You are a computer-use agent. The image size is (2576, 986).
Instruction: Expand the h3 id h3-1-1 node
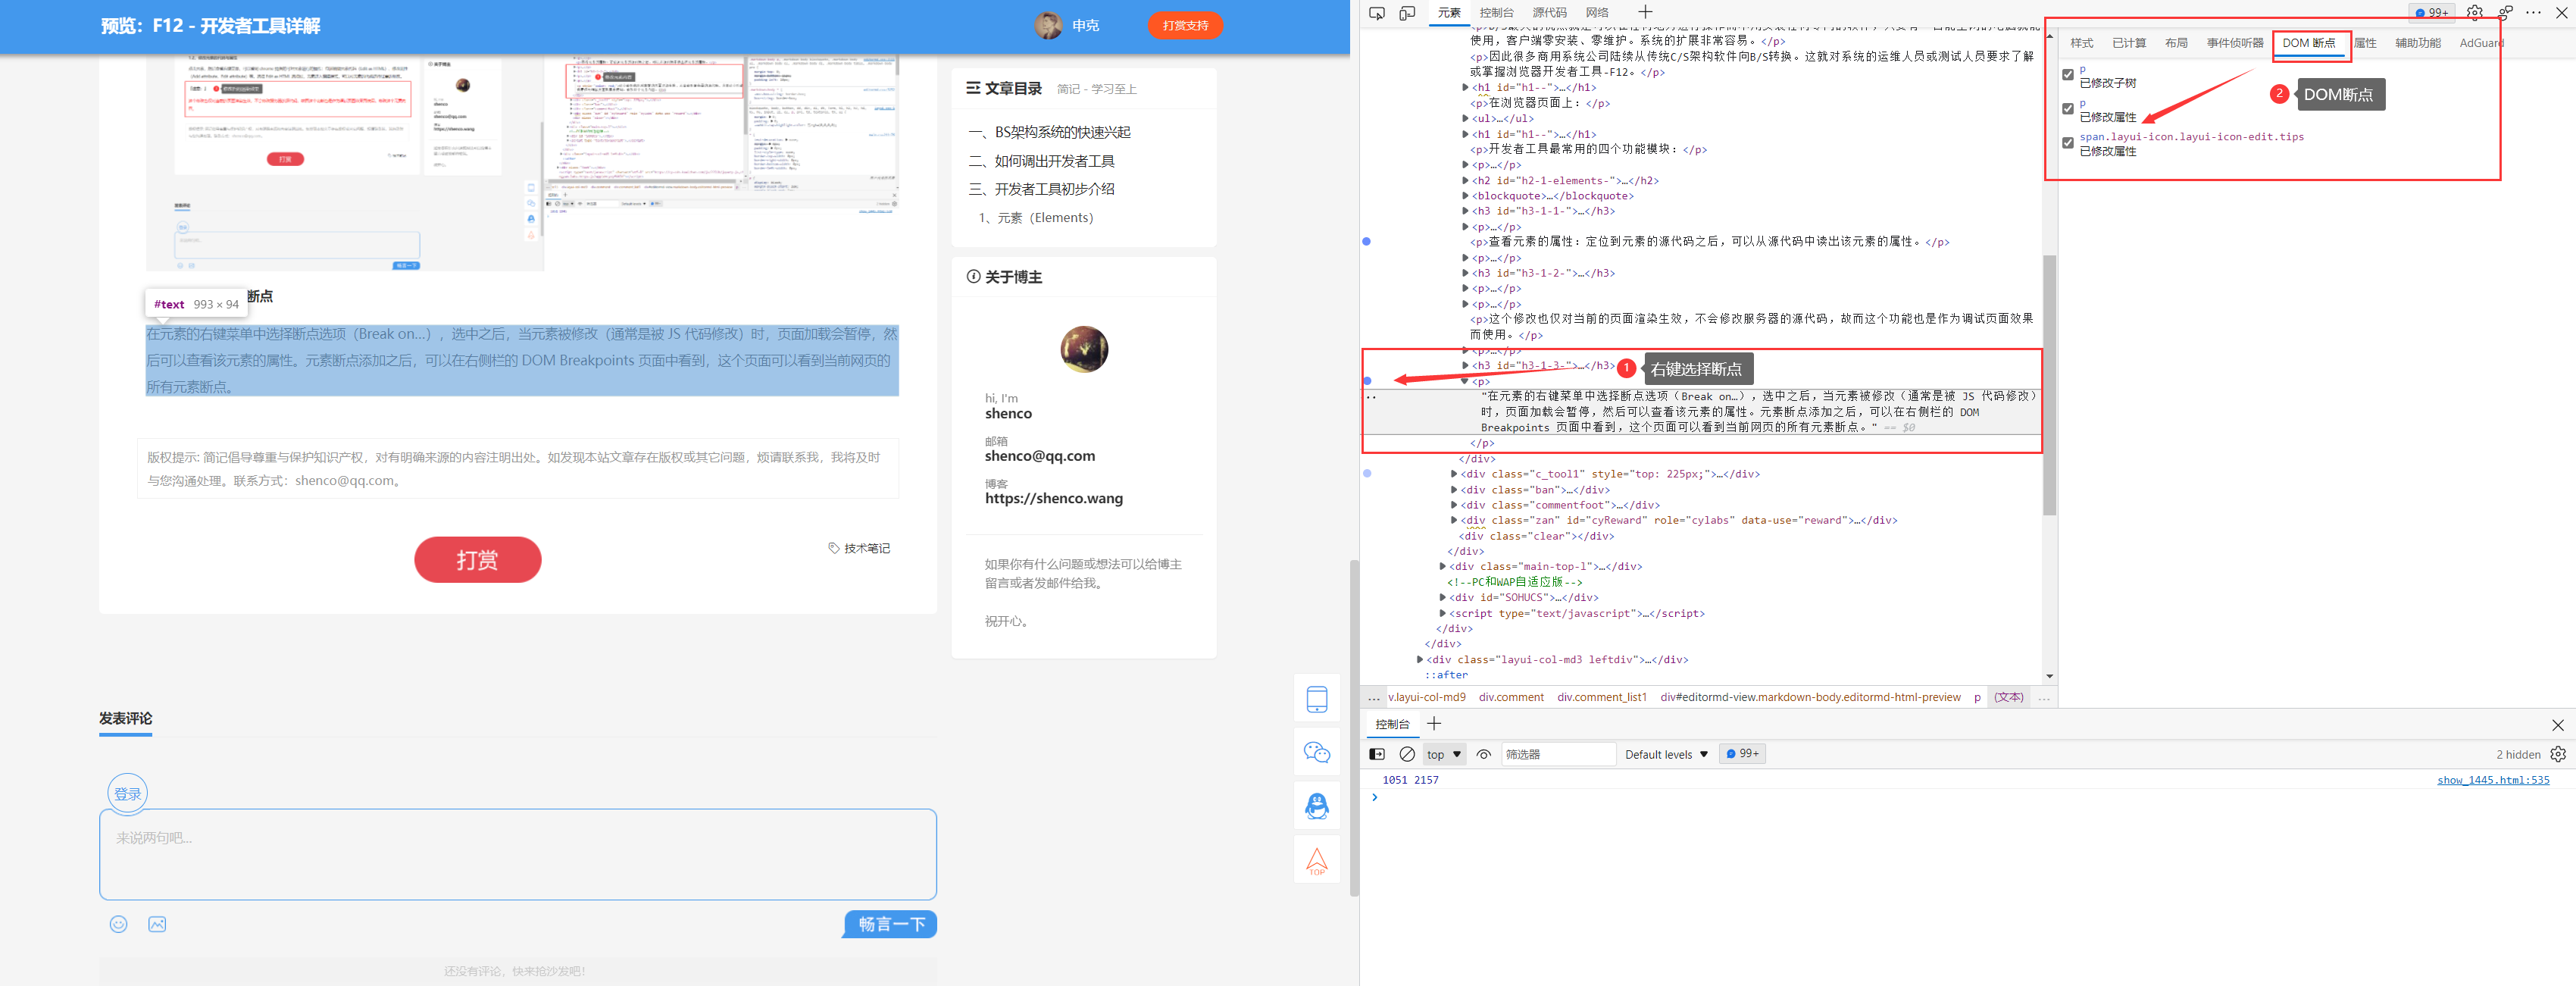pos(1465,211)
